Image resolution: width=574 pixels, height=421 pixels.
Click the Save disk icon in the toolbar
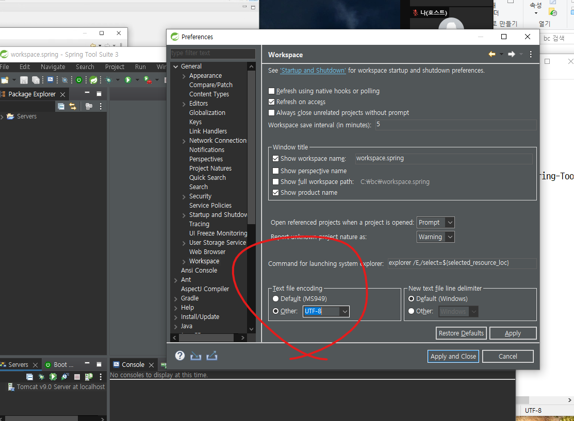point(24,80)
